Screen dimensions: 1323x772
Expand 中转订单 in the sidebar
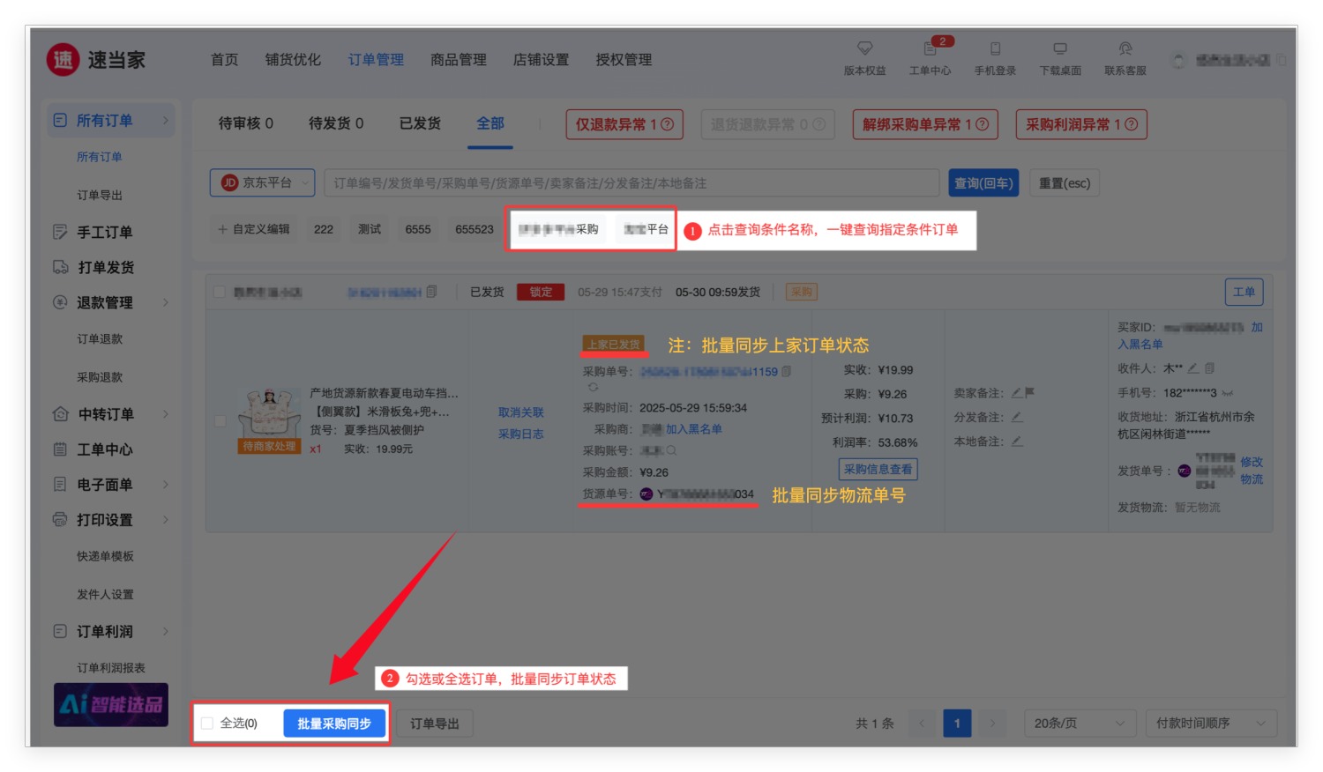pos(106,414)
